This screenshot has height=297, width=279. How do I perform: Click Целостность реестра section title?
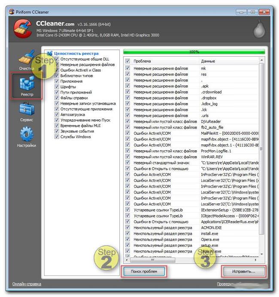point(76,53)
